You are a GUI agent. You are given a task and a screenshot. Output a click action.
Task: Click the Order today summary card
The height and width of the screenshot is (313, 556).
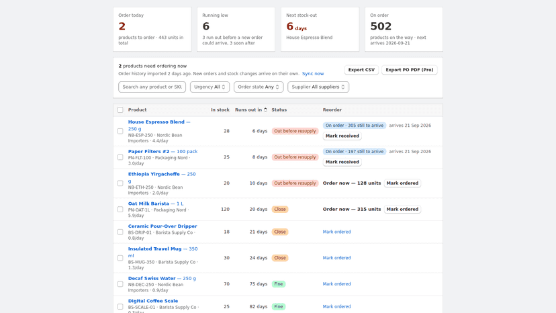[152, 30]
